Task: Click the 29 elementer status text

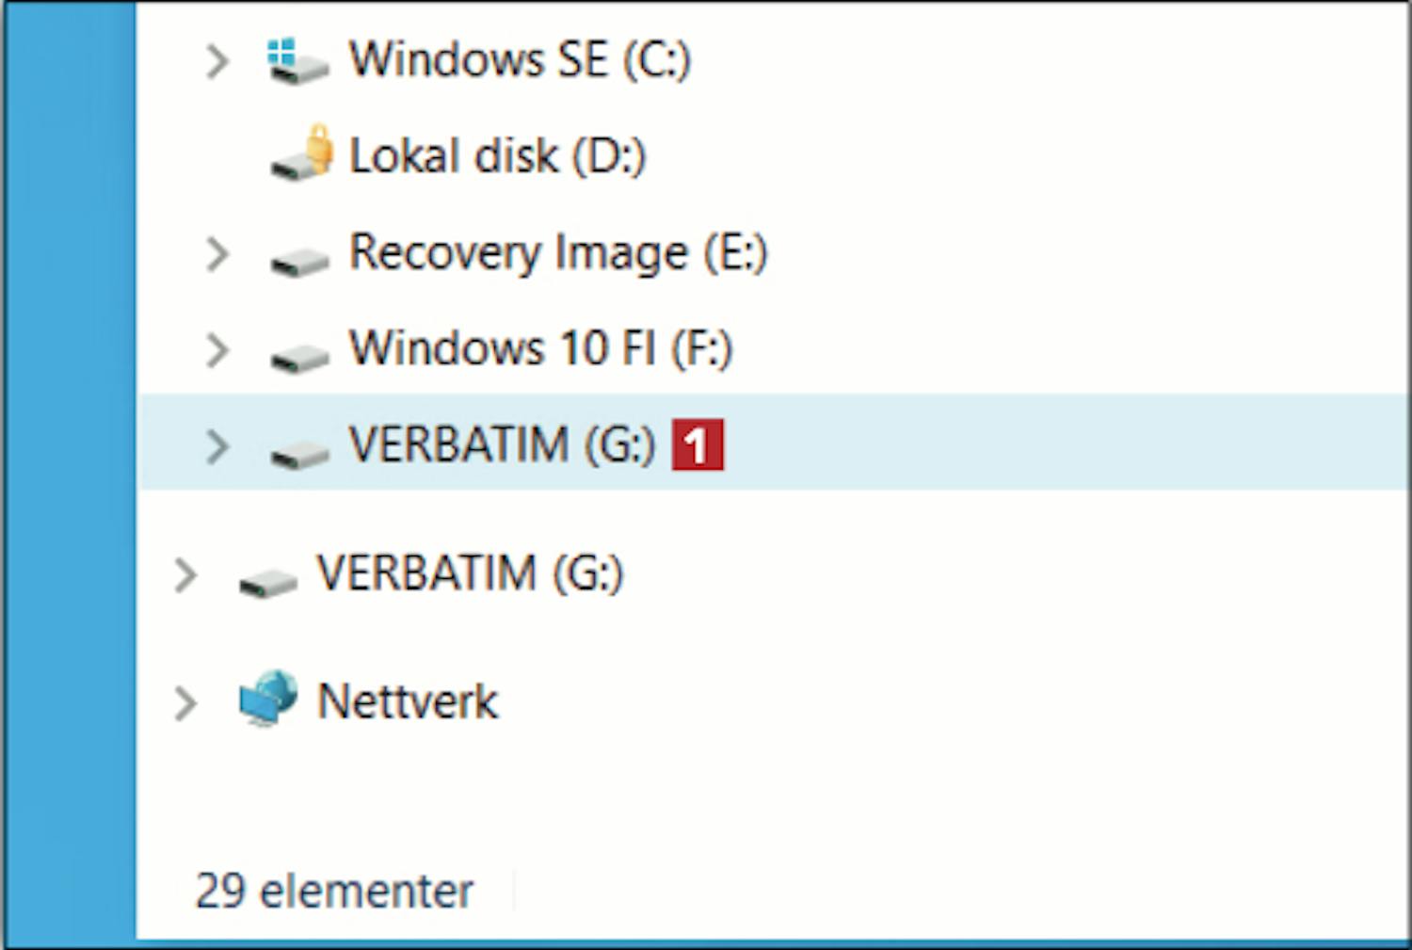Action: tap(334, 891)
